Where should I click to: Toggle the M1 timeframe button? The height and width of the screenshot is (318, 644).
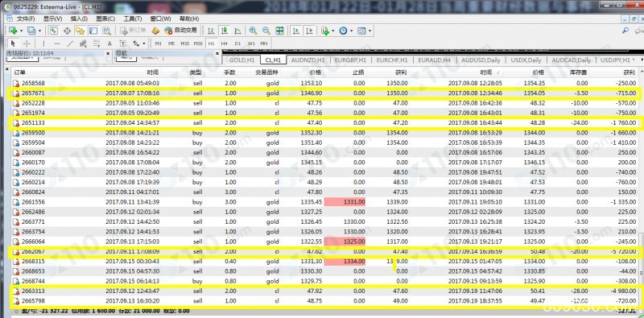point(159,43)
